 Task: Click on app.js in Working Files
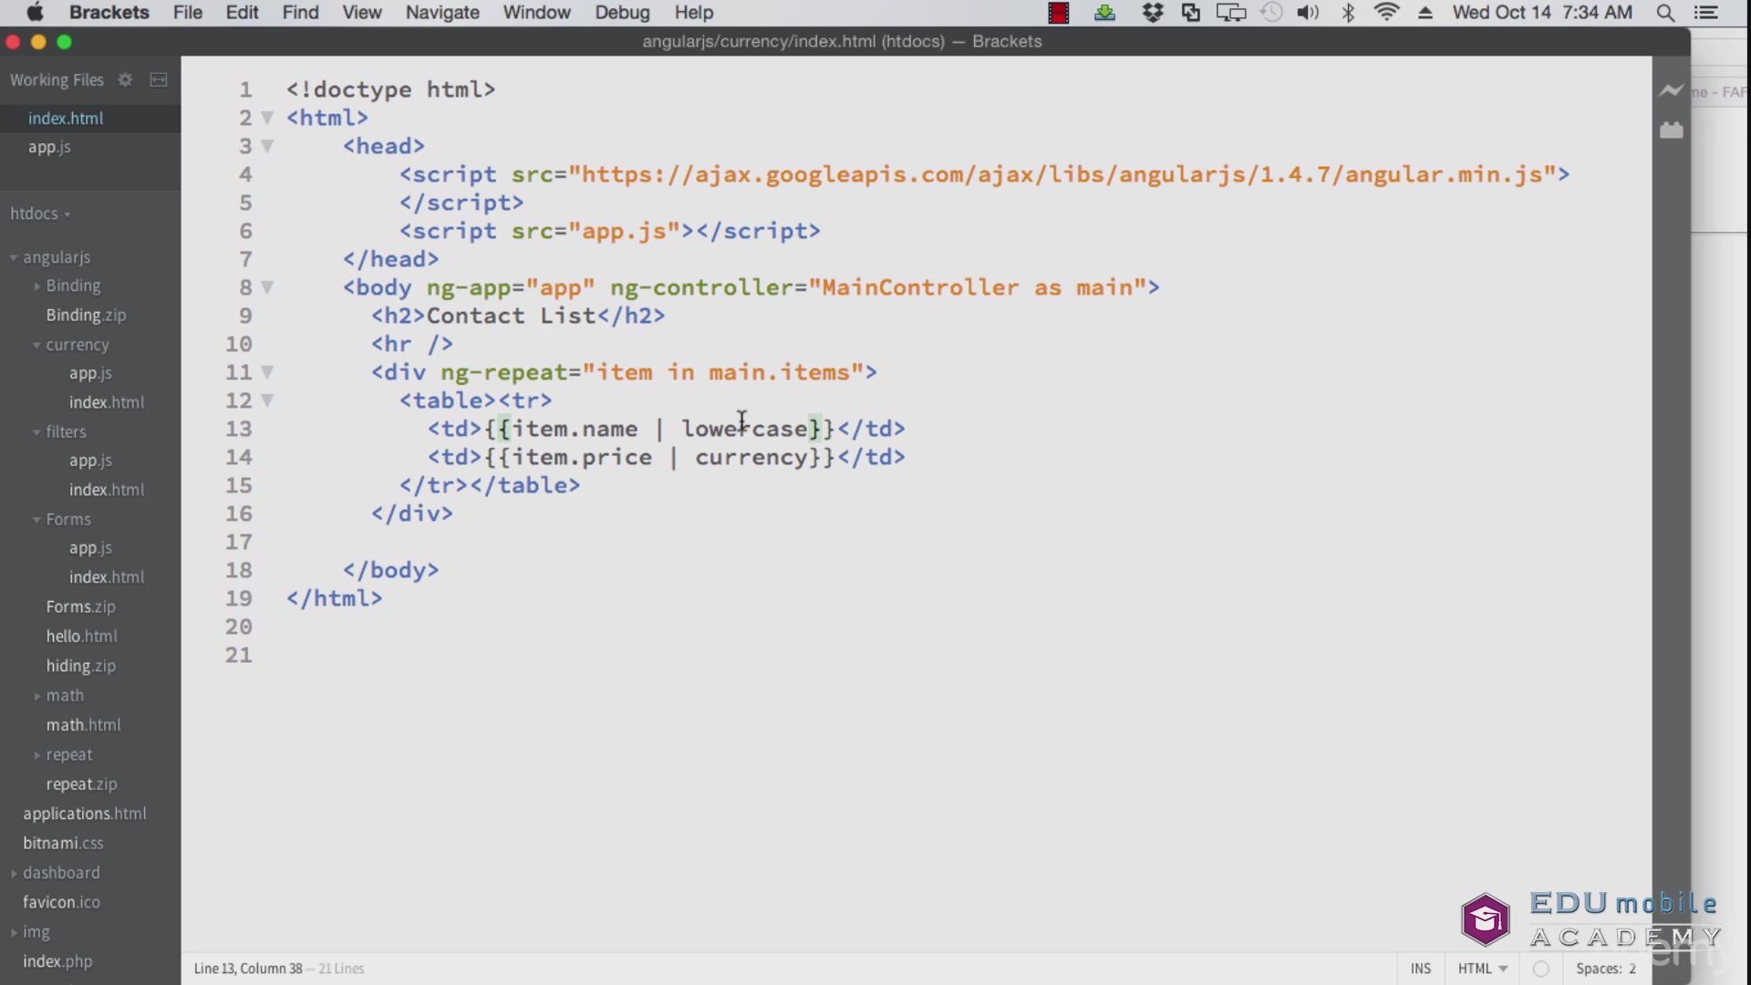click(x=49, y=147)
